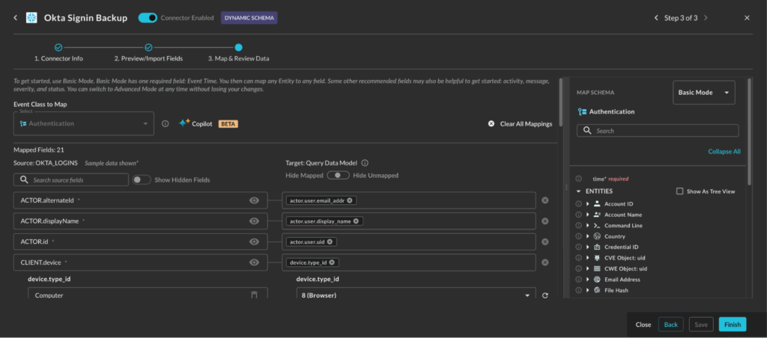Screen dimensions: 767x338
Task: Click info icon next to CWE Object: uid
Action: pyautogui.click(x=579, y=268)
